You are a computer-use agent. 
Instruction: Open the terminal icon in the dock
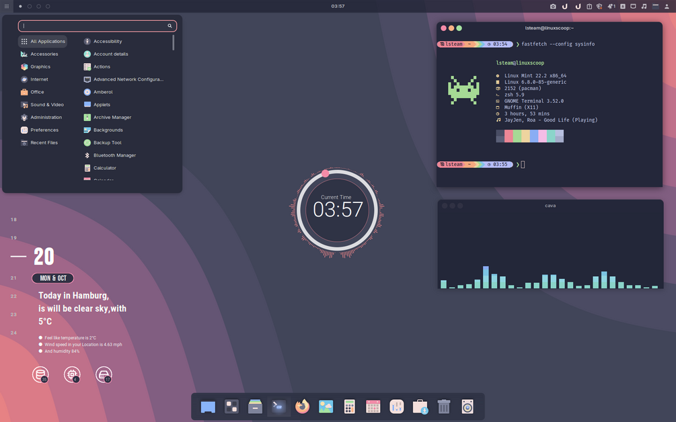tap(279, 407)
